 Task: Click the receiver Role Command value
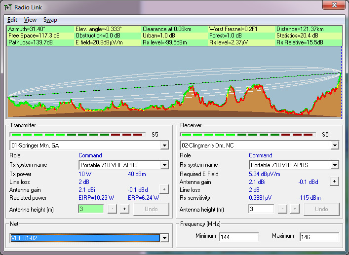point(261,155)
